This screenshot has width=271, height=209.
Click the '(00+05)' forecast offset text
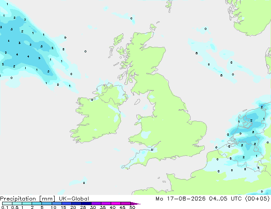[x=257, y=199]
